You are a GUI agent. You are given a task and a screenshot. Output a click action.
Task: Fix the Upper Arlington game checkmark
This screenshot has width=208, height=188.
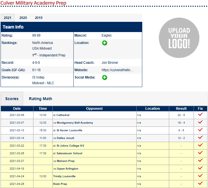point(200,168)
